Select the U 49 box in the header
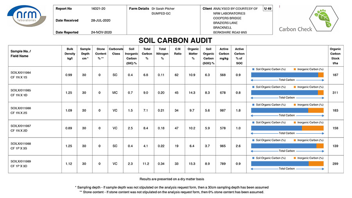 268,8
